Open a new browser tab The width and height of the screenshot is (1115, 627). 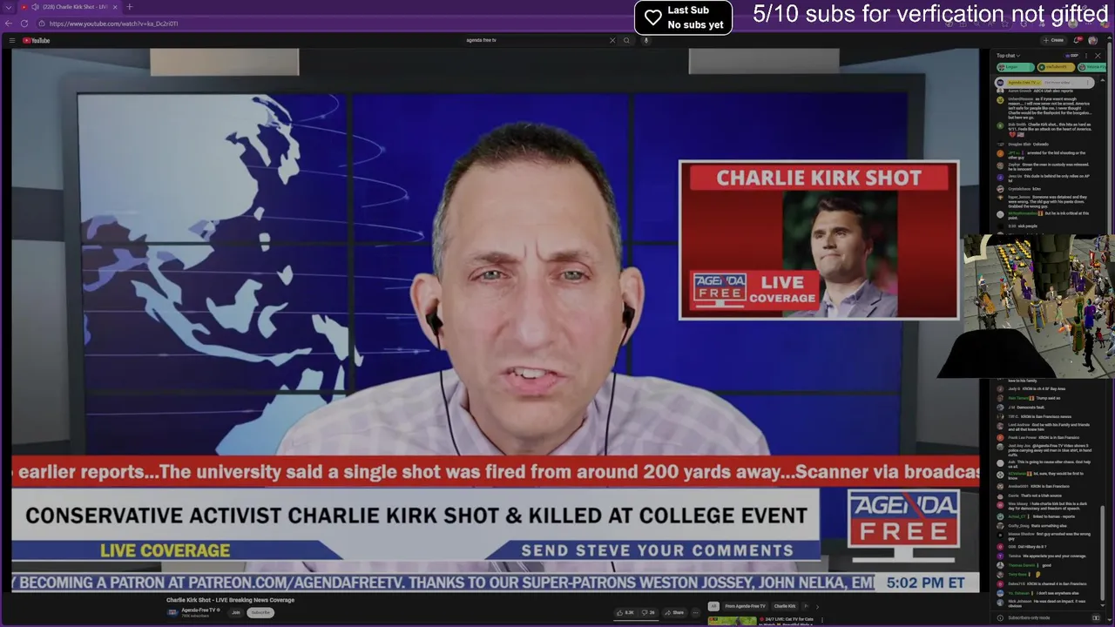coord(130,7)
